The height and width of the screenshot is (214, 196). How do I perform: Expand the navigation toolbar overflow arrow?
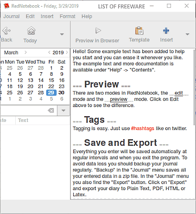coord(62,34)
